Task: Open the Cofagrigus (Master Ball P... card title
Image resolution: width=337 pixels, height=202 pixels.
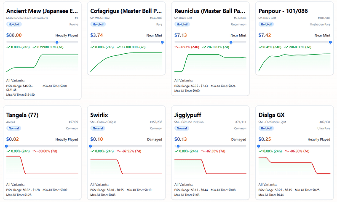Action: click(126, 11)
